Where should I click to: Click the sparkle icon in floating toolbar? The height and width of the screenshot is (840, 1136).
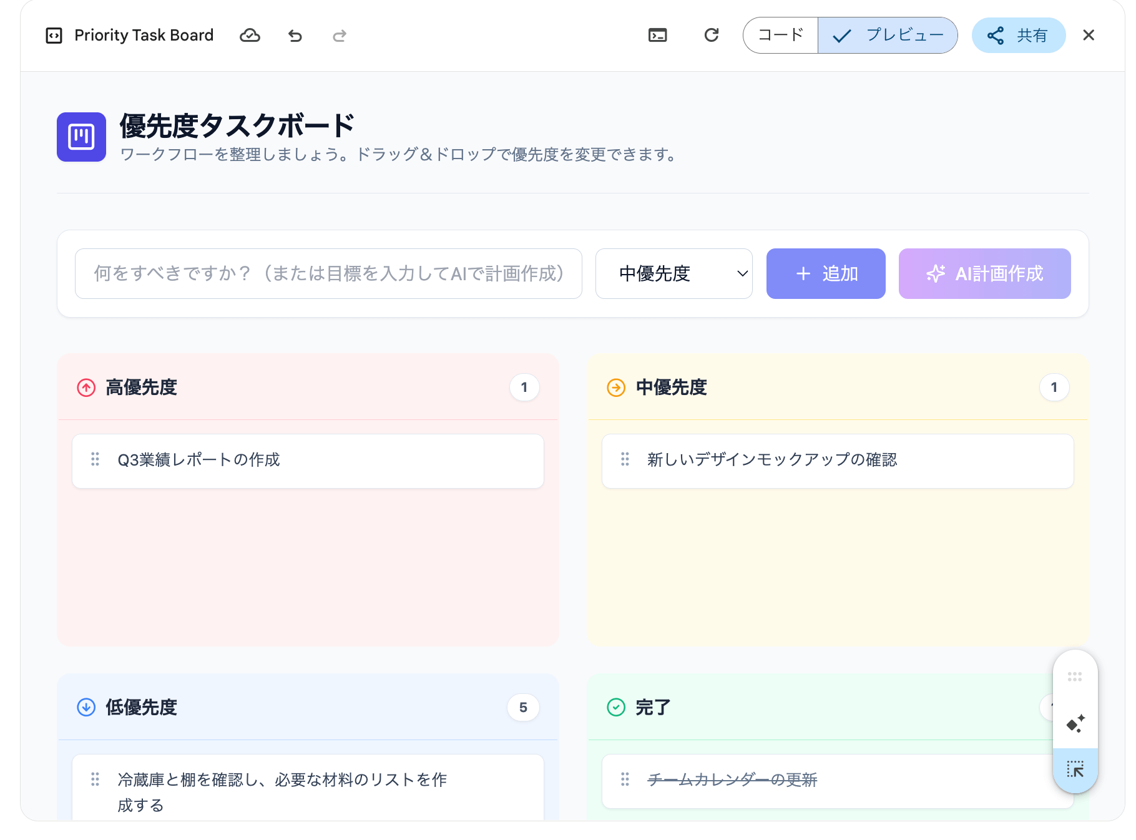(1075, 723)
